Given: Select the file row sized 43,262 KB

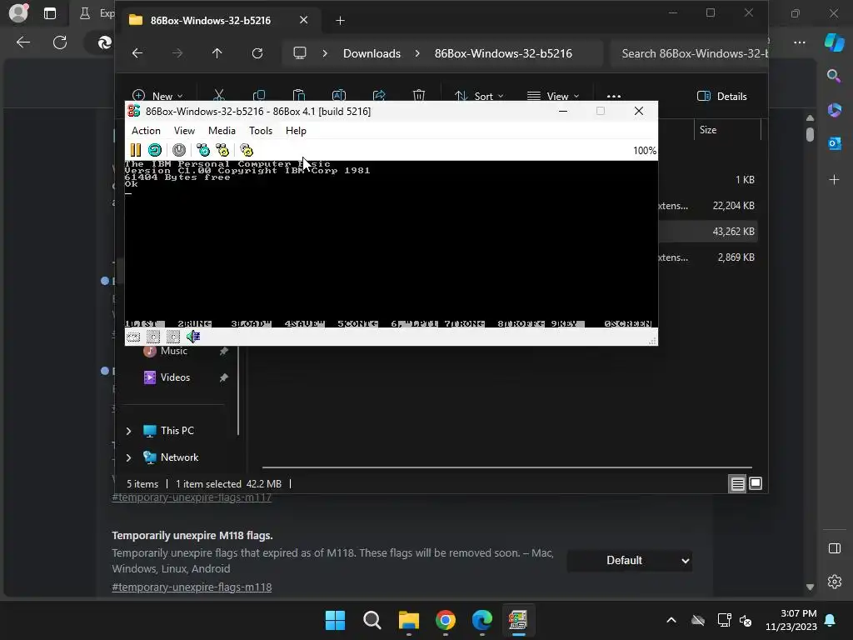Looking at the screenshot, I should pos(707,232).
